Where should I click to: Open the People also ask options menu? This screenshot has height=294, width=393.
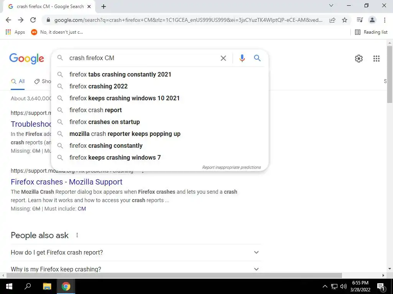(x=77, y=235)
